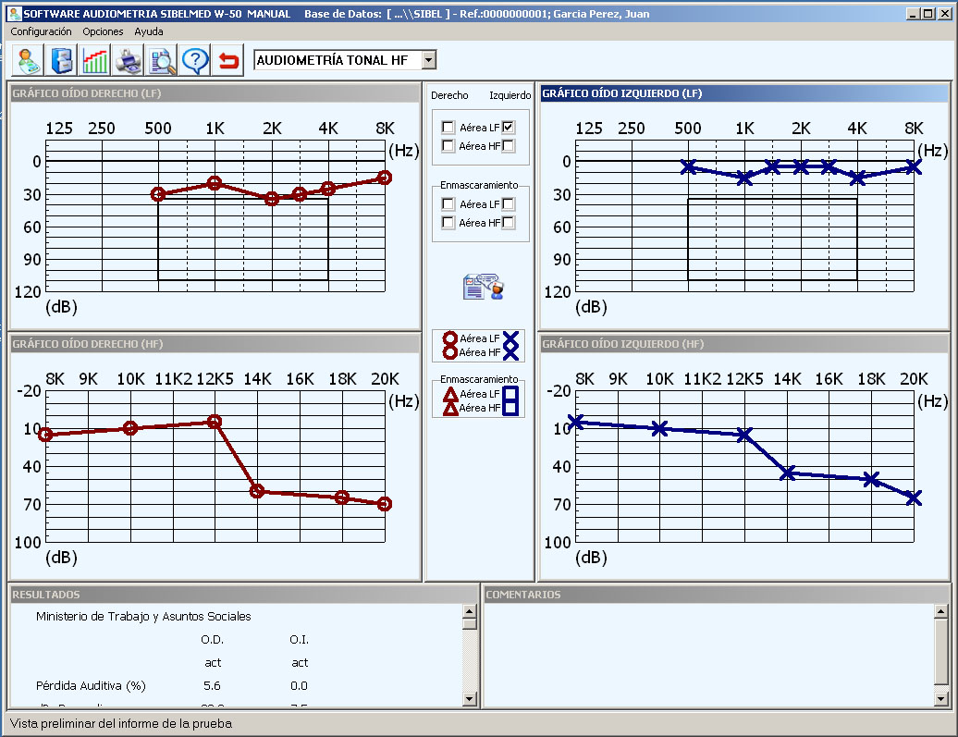
Task: Expand the AUDIOMETRÍA TONAL HF dropdown arrow
Action: point(429,60)
